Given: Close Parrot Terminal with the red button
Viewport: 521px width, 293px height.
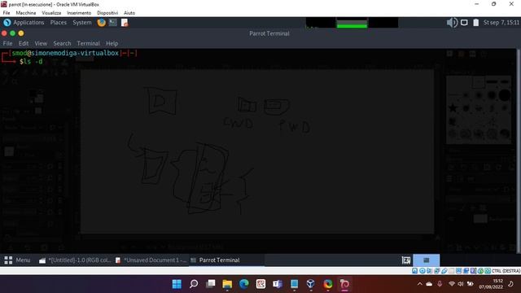Looking at the screenshot, I should pos(4,33).
